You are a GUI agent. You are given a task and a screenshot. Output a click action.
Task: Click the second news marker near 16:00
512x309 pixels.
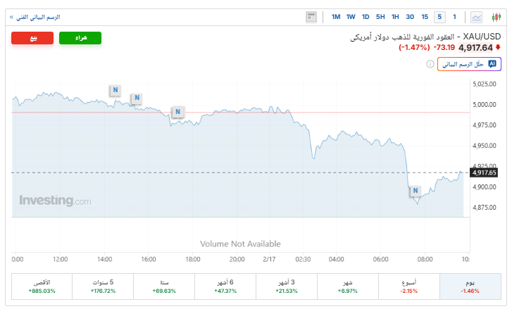137,98
